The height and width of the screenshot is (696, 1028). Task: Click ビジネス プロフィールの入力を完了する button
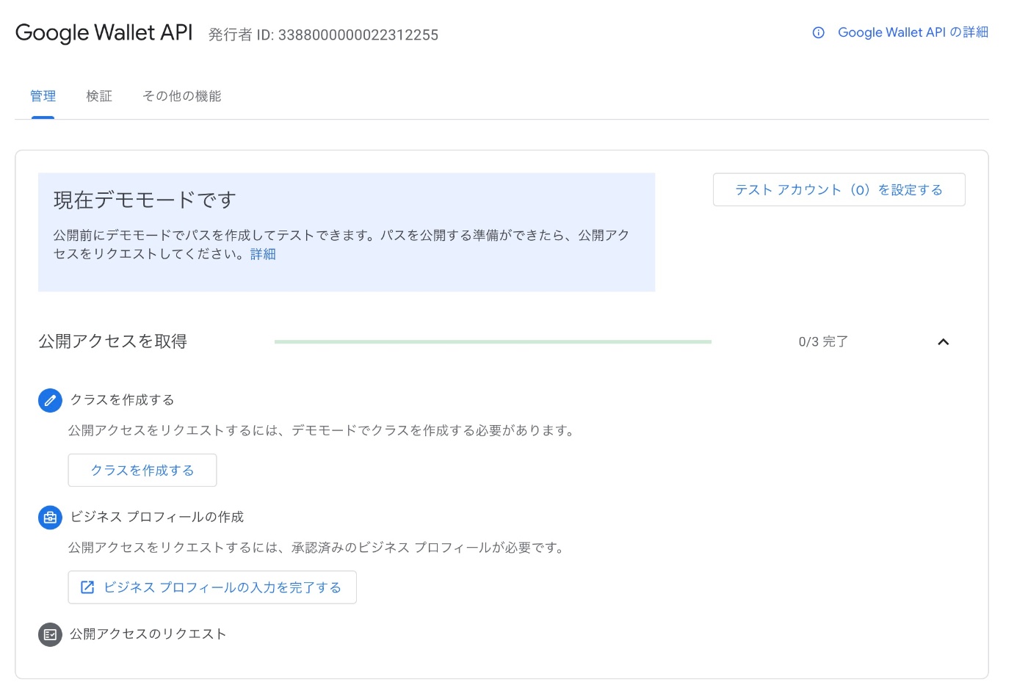212,587
